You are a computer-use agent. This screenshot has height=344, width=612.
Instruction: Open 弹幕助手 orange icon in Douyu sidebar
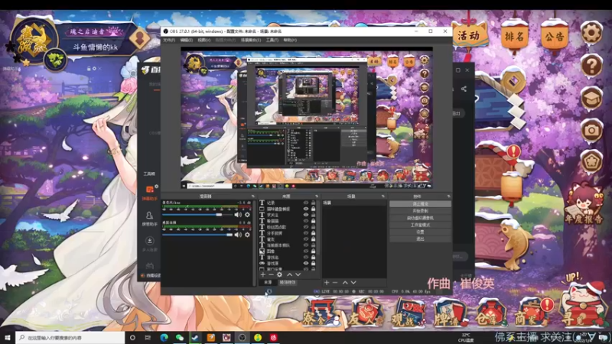tap(150, 190)
